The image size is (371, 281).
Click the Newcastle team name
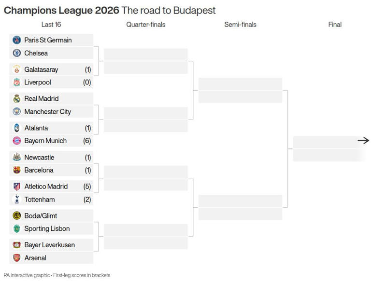coord(39,157)
